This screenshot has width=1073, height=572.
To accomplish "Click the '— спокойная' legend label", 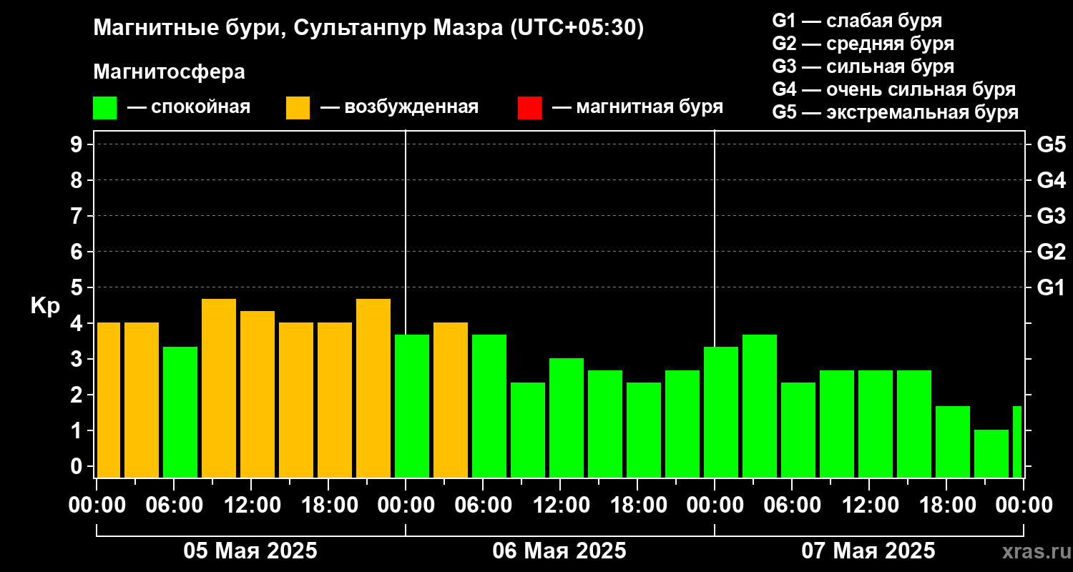I will (189, 107).
